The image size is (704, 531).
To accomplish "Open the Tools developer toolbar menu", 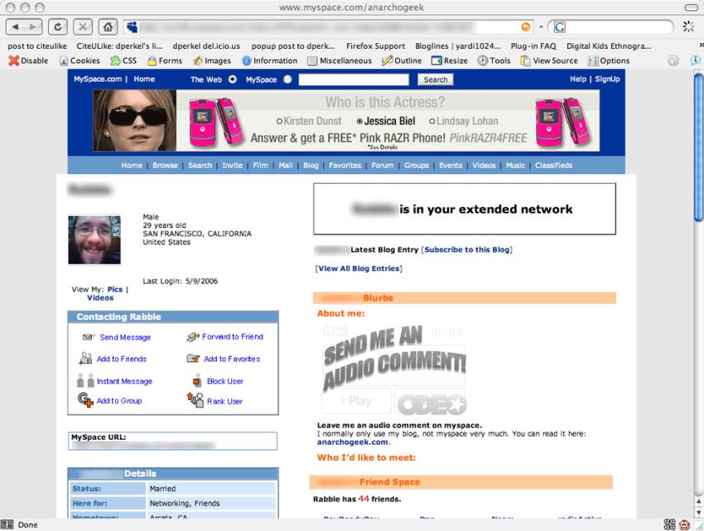I will [494, 60].
